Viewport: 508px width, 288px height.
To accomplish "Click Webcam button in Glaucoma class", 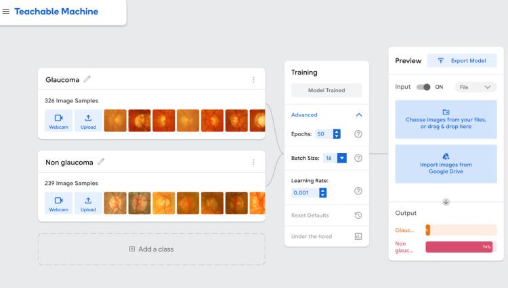I will (59, 121).
